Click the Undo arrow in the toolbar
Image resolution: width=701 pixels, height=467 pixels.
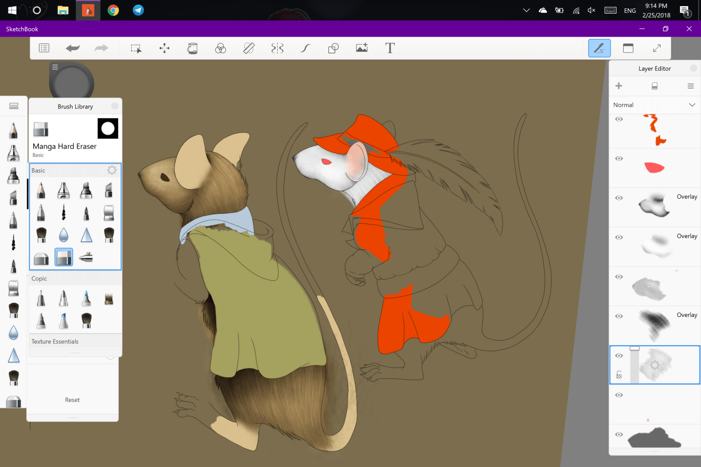click(73, 48)
